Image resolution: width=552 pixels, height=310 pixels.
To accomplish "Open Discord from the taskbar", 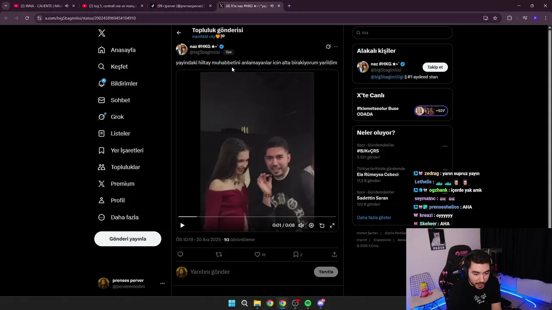I will [320, 303].
